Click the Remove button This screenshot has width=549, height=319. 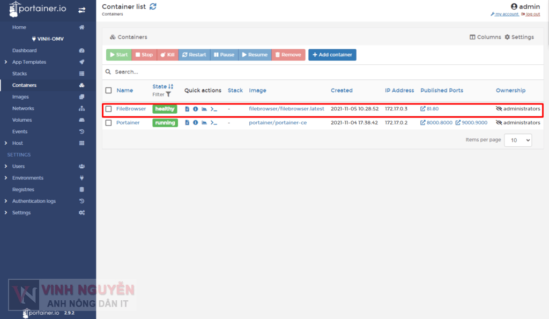(x=288, y=55)
